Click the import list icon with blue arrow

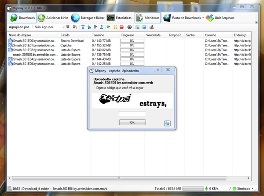coord(144,27)
